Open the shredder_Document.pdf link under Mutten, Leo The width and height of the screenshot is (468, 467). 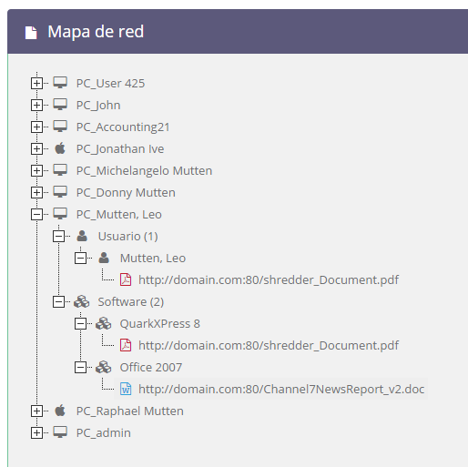269,279
